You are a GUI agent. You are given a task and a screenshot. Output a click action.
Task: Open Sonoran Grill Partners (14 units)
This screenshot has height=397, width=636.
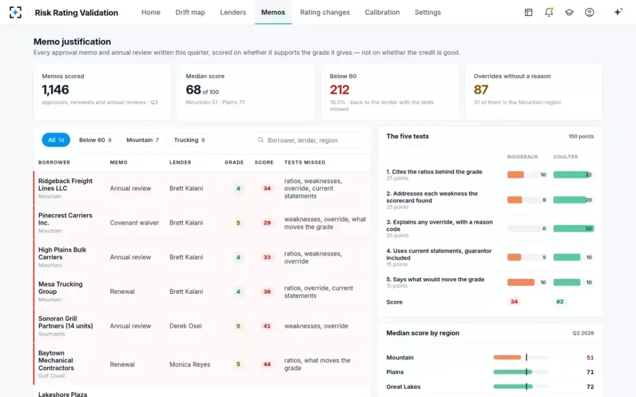(x=202, y=326)
